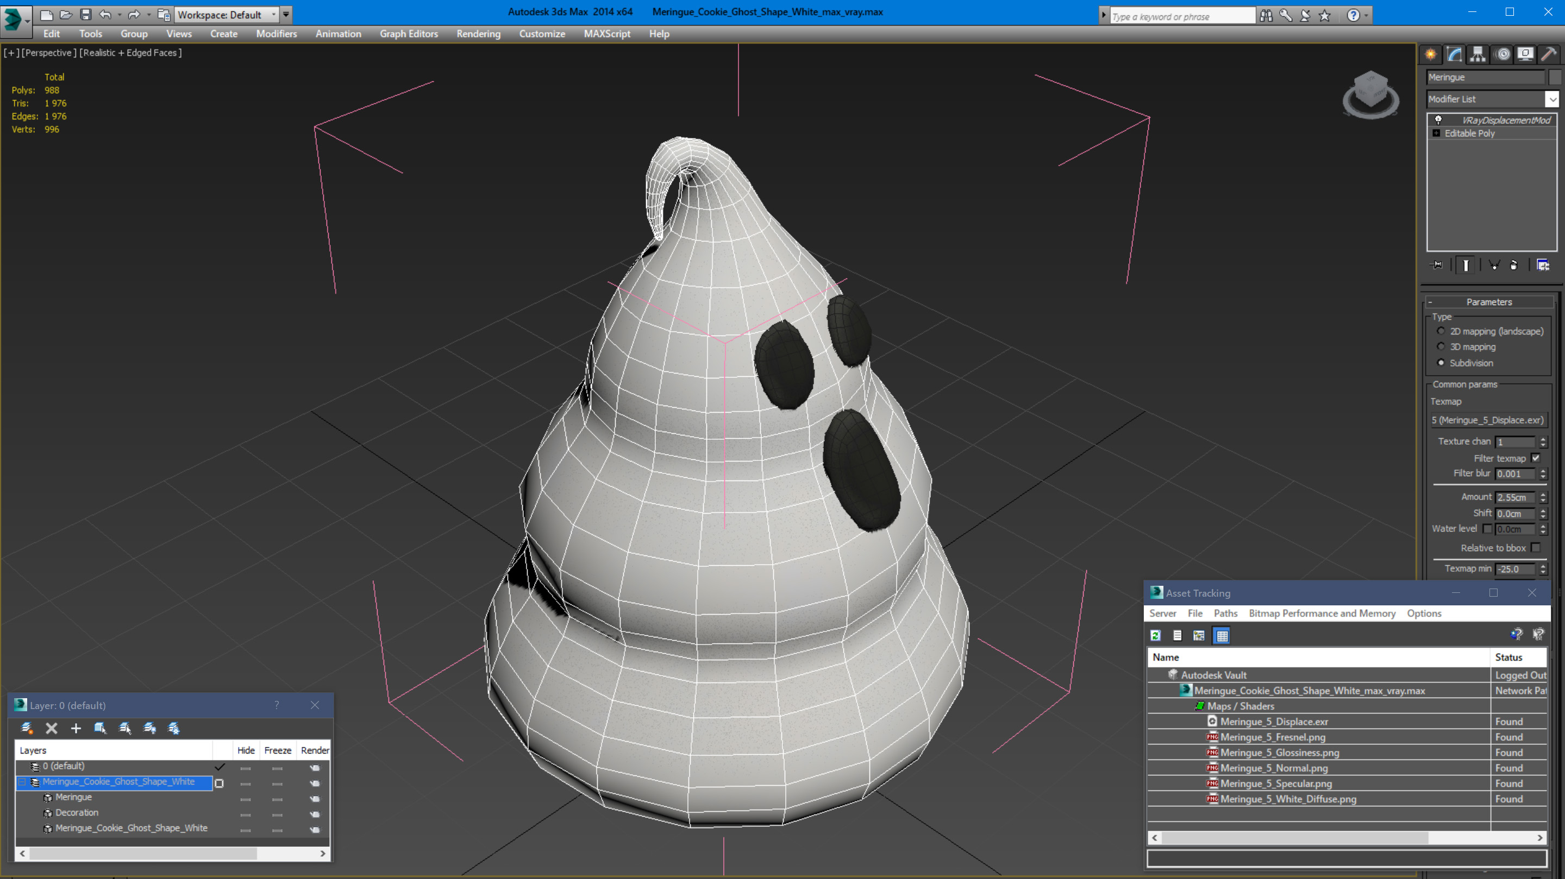Open the Hierarchy command panel tab
The height and width of the screenshot is (879, 1565).
click(1478, 55)
